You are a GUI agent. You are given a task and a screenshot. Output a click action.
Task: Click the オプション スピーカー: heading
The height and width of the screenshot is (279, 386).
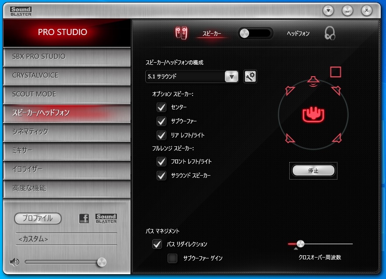[x=173, y=94]
